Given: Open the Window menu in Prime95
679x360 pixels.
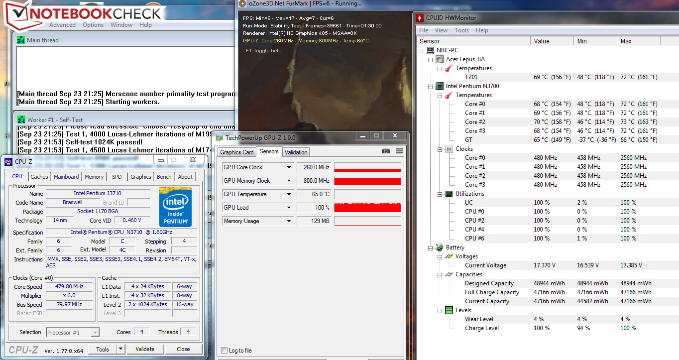Looking at the screenshot, I should coord(121,25).
